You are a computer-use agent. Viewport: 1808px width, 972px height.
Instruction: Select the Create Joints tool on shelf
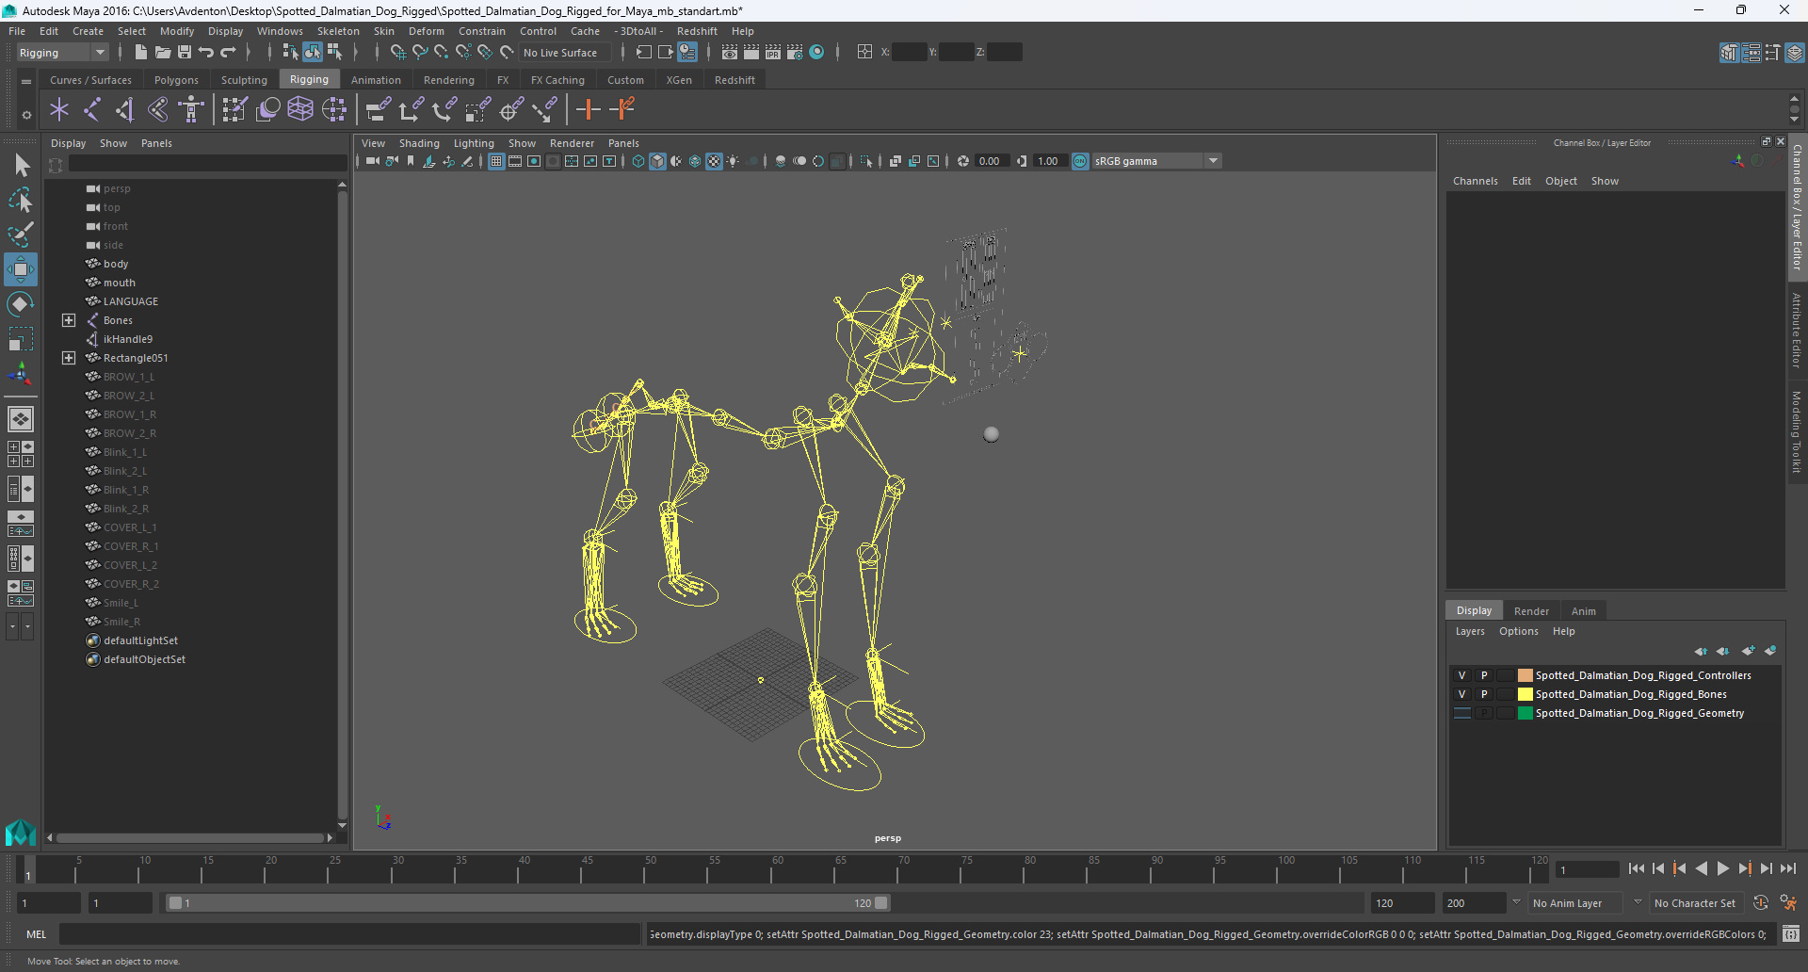tap(92, 110)
